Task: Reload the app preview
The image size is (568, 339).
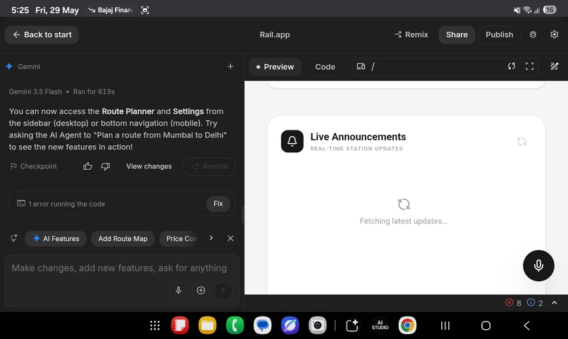Action: tap(511, 66)
